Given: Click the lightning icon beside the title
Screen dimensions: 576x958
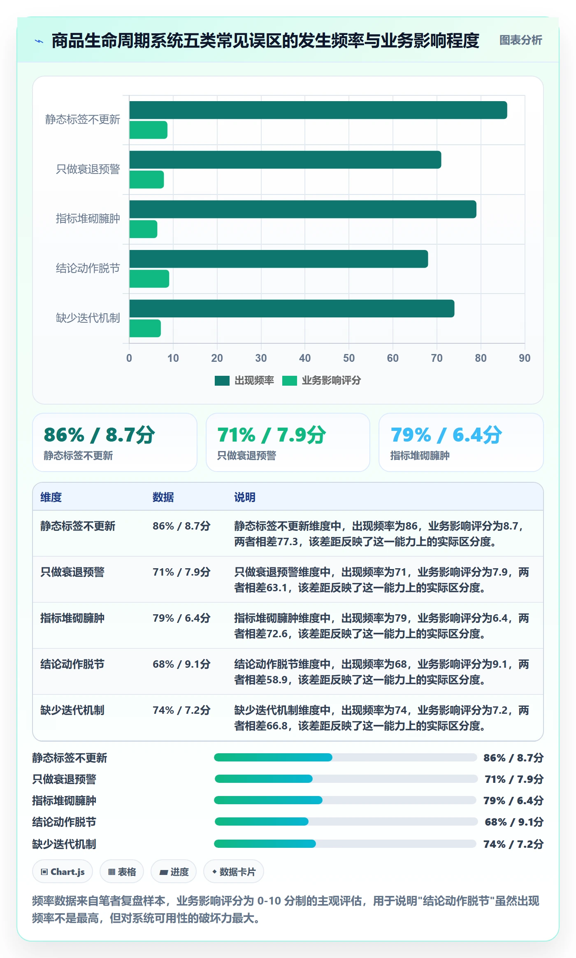Looking at the screenshot, I should [x=39, y=41].
